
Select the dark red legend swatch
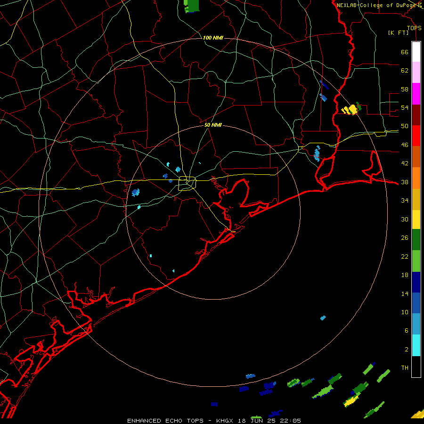point(416,115)
